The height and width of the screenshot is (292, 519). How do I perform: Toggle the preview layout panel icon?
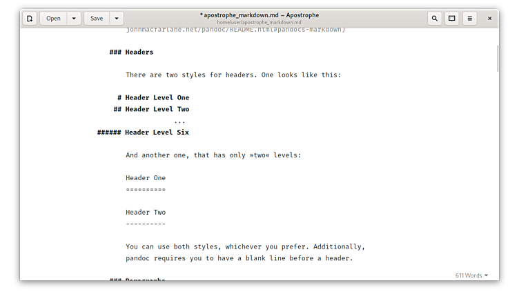[452, 19]
